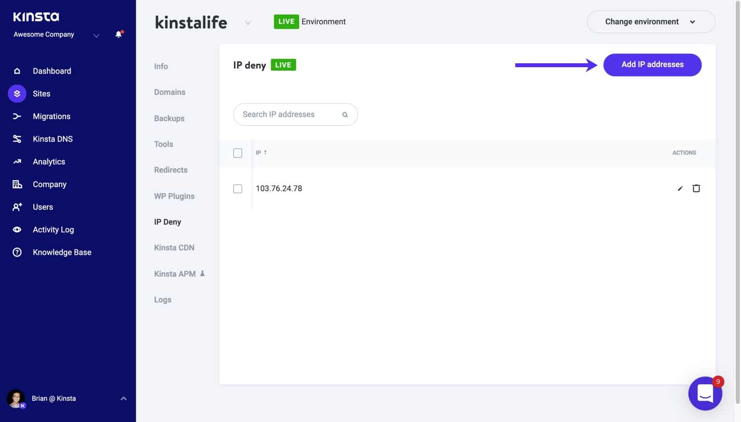Switch to the Logs tab

point(163,299)
